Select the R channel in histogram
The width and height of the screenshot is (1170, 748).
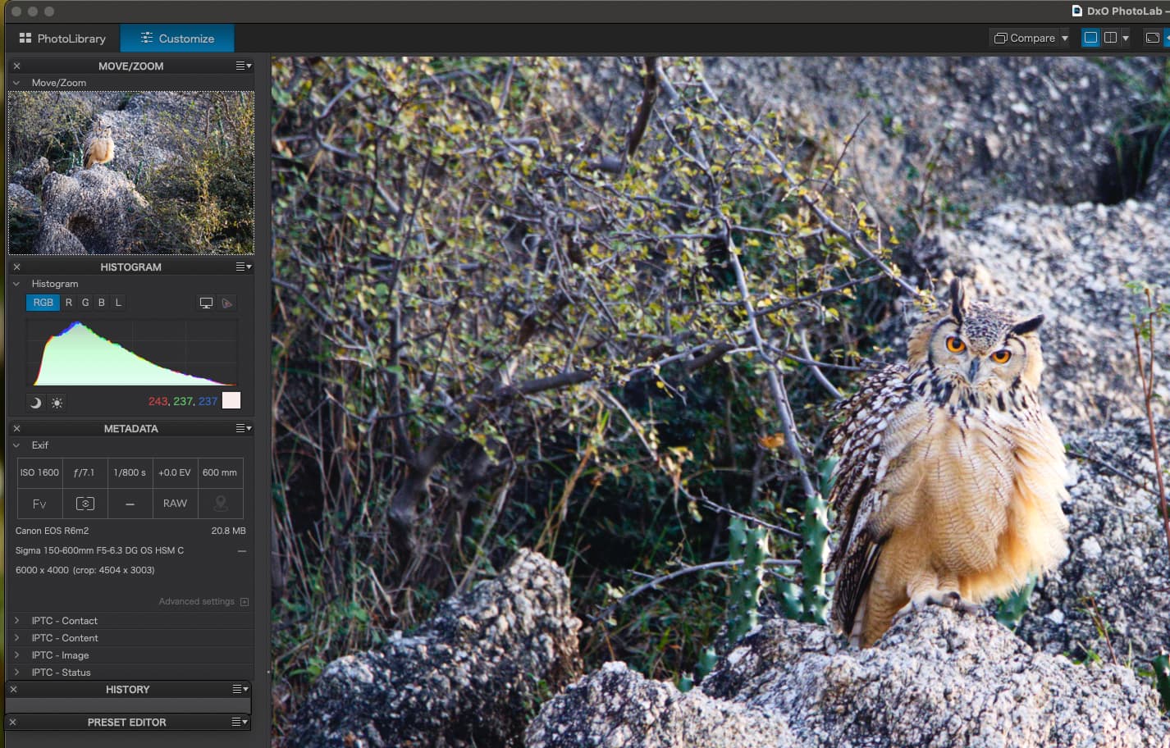click(x=69, y=303)
